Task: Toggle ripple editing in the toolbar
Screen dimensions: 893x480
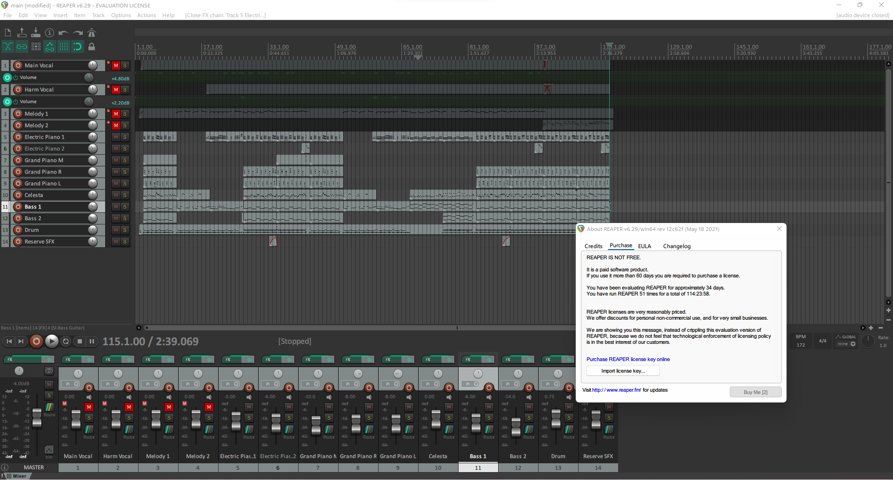Action: point(36,46)
